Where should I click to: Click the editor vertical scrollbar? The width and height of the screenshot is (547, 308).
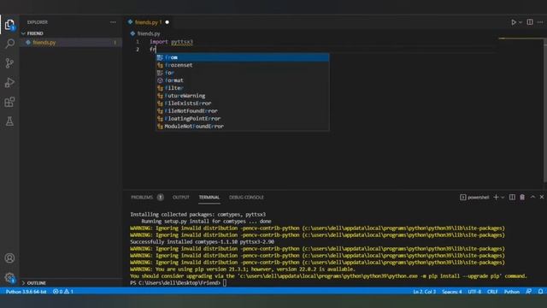545,110
